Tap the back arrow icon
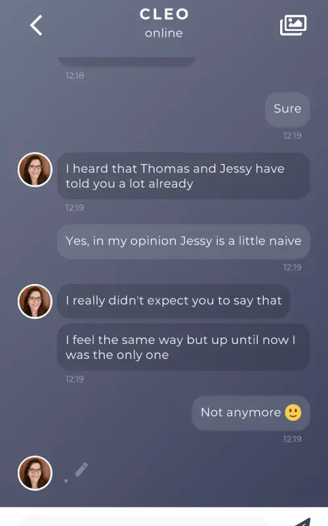This screenshot has width=328, height=526. pyautogui.click(x=36, y=25)
